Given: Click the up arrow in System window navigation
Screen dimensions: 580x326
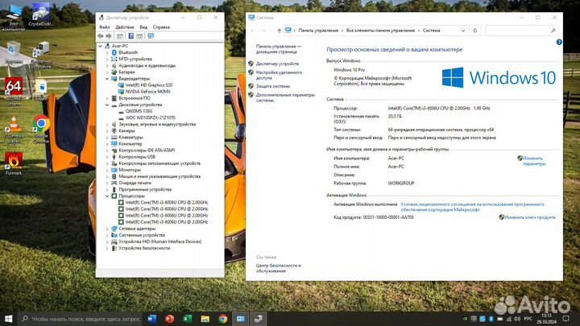Looking at the screenshot, I should [x=280, y=31].
